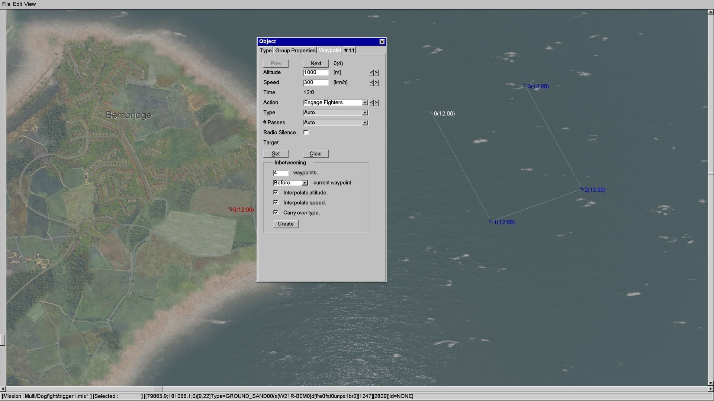This screenshot has width=714, height=401.
Task: Decrease speed with the left arrow stepper
Action: click(x=371, y=83)
